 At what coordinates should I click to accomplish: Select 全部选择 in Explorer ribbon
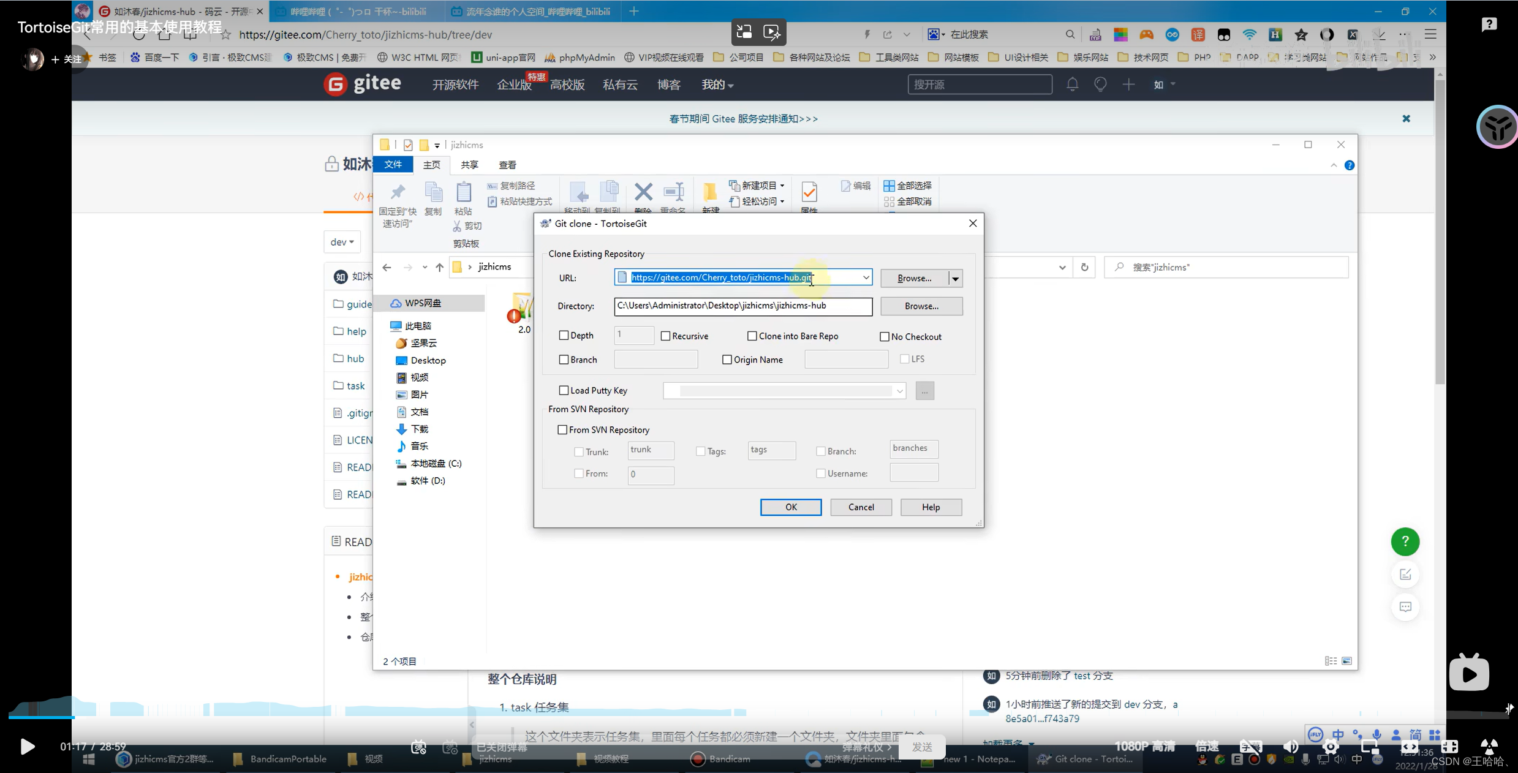pos(908,186)
